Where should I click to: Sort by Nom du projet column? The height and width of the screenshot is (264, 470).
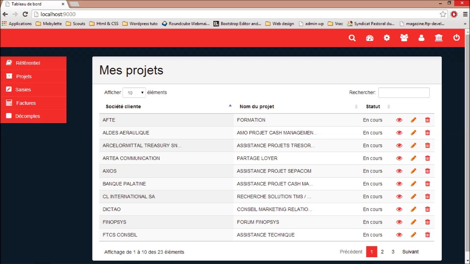297,106
